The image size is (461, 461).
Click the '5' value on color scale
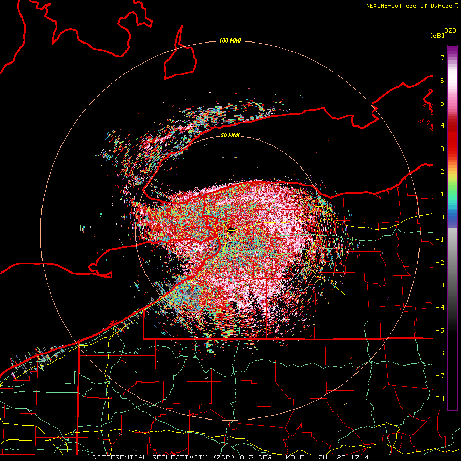[442, 103]
